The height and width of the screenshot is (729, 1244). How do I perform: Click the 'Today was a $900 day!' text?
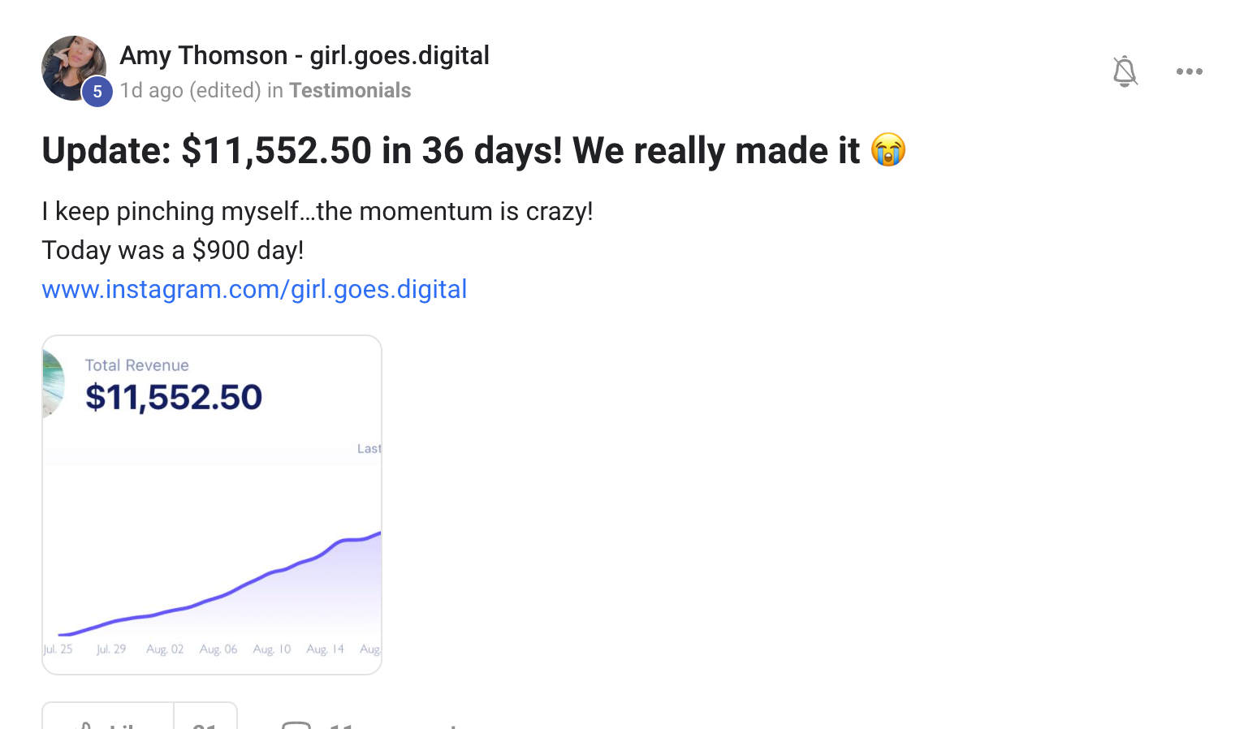(173, 250)
